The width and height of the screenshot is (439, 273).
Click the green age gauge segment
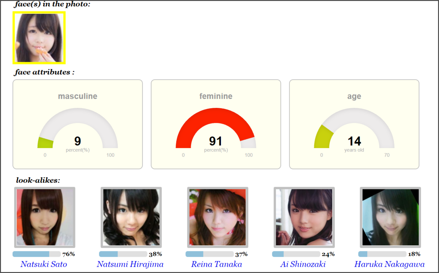click(x=323, y=137)
